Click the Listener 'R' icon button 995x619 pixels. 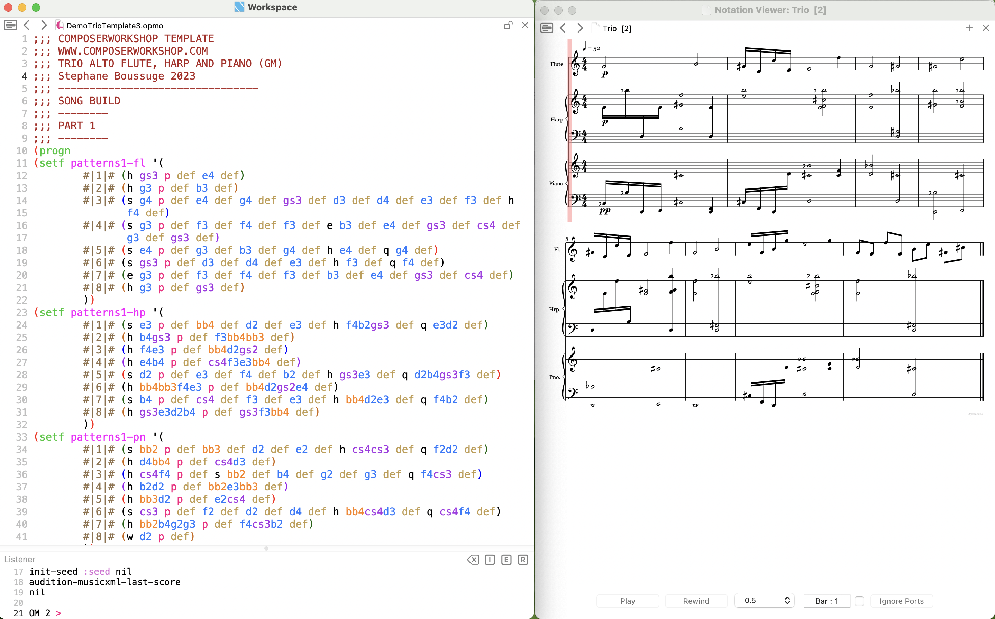pos(523,560)
